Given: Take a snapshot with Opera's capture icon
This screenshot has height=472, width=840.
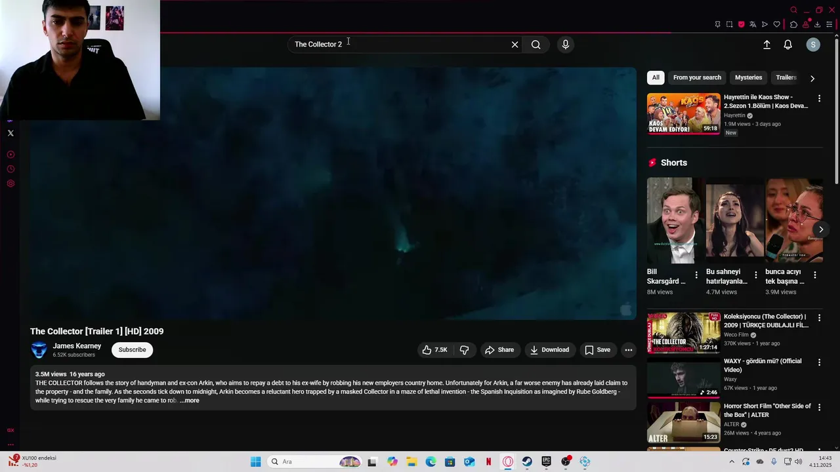Looking at the screenshot, I should coord(729,24).
